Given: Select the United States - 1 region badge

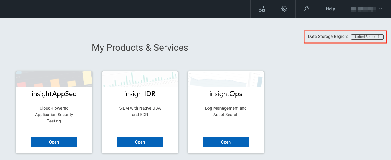Looking at the screenshot, I should (x=367, y=37).
